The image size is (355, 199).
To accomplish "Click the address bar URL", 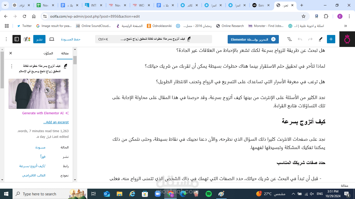I will pyautogui.click(x=95, y=16).
